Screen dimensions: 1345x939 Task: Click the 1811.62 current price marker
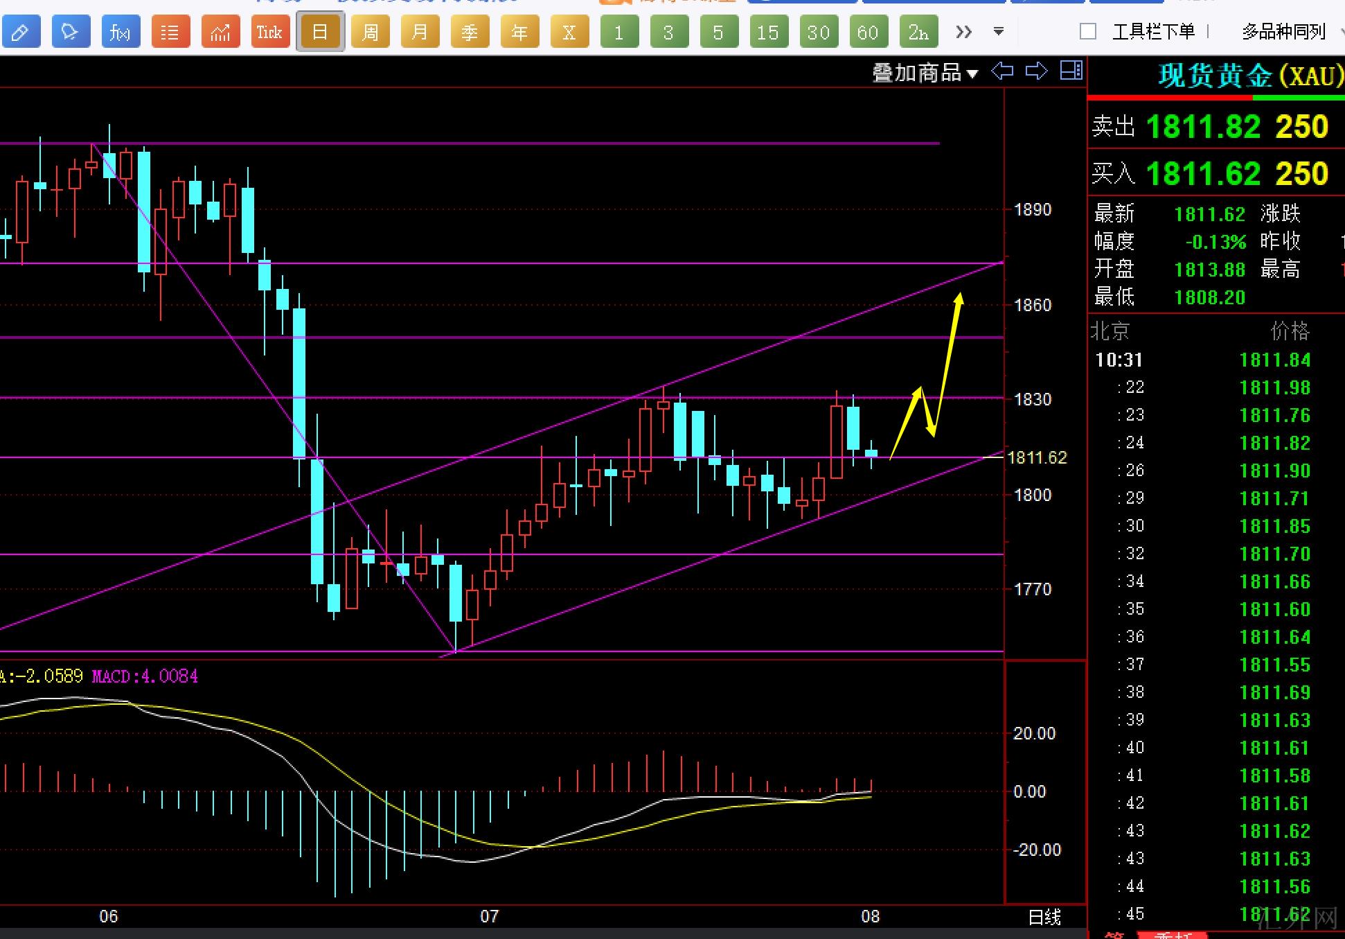[1037, 457]
